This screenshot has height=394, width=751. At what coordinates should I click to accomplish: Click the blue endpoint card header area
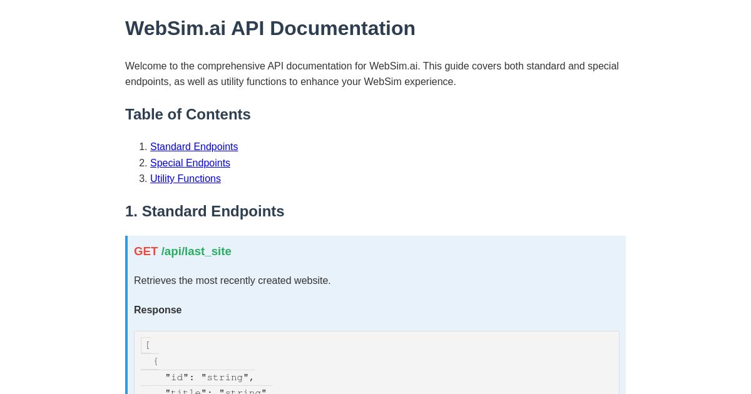[x=375, y=251]
